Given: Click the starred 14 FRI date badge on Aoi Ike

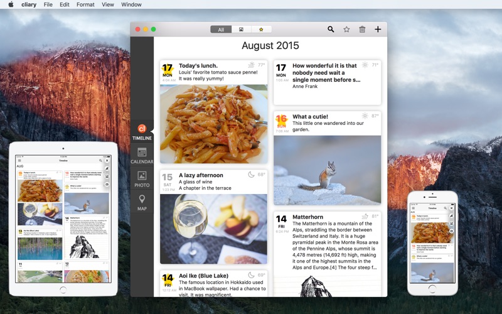Looking at the screenshot, I should click(x=168, y=280).
